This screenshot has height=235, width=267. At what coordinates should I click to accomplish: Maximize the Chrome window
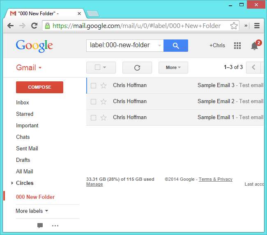pos(241,5)
